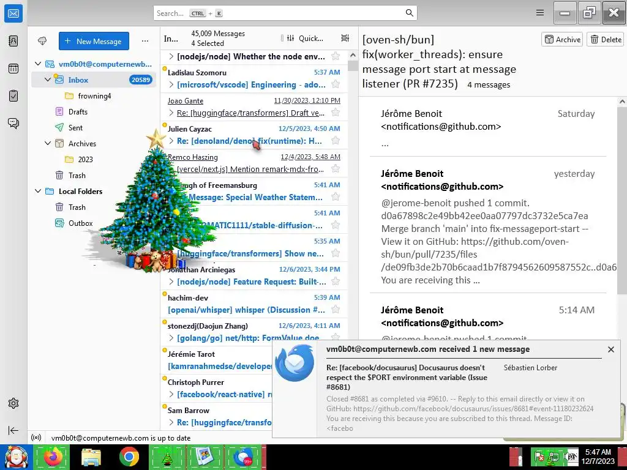627x470 pixels.
Task: Click the Thunderbird taskbar icon
Action: coord(243,457)
